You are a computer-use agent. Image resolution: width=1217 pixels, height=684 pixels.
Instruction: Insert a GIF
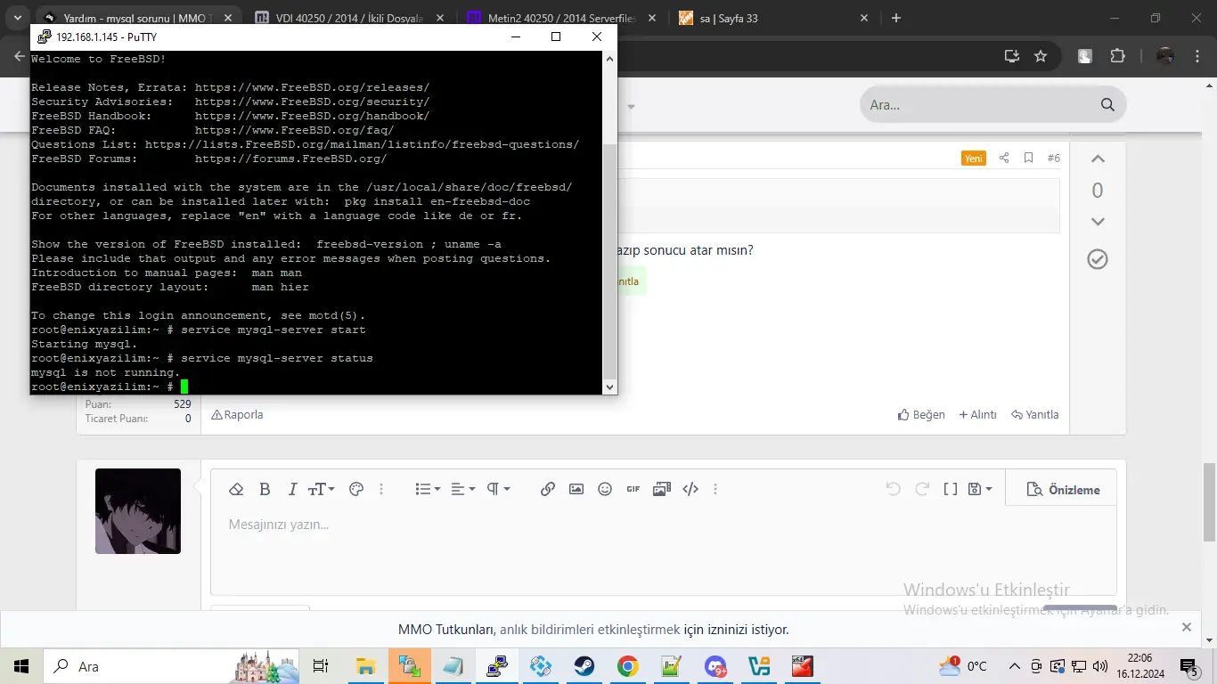(633, 488)
